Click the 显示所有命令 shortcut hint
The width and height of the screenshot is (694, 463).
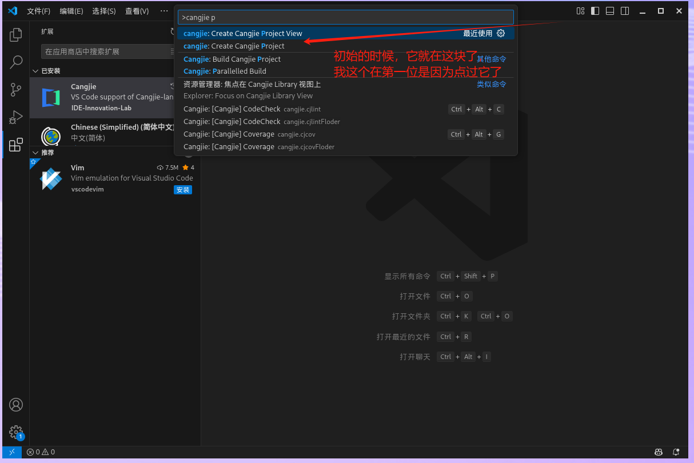[407, 276]
